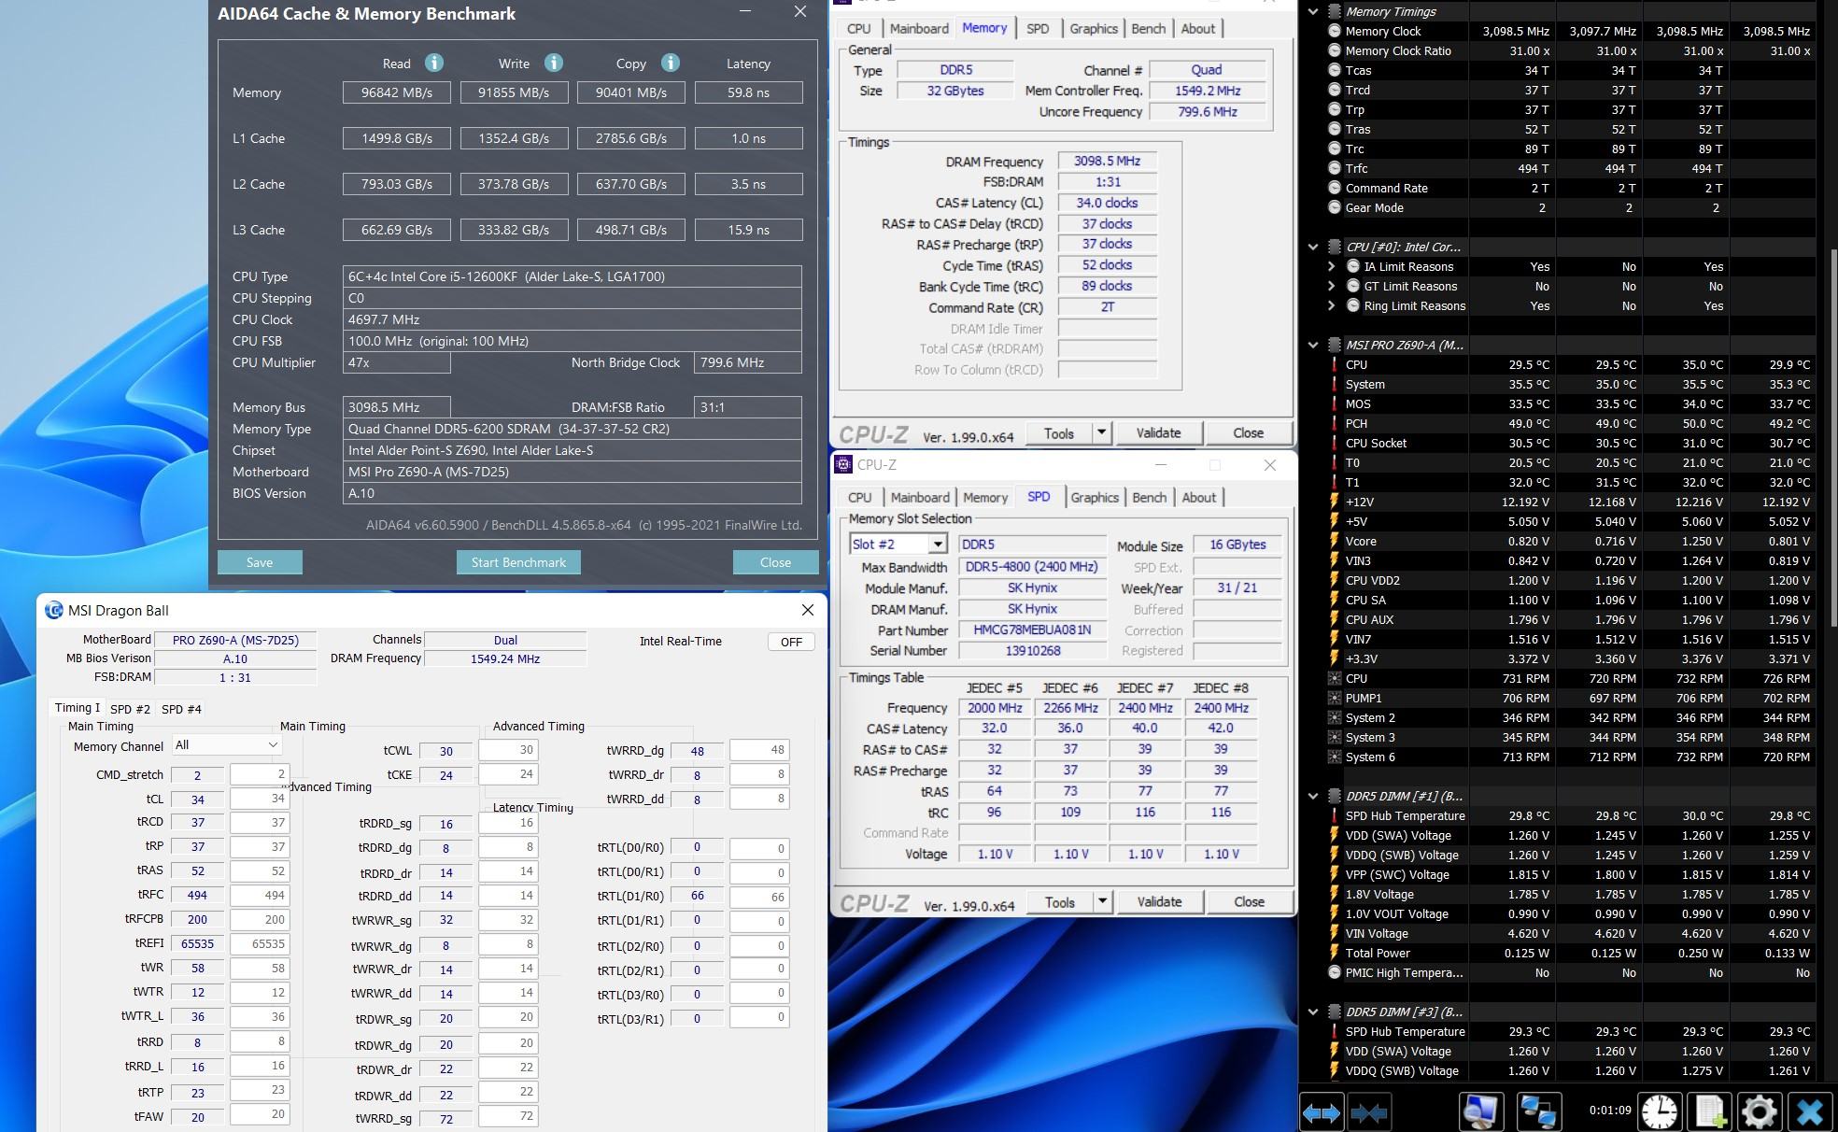Click tRTL(D1/R0) editable field 66
This screenshot has height=1132, width=1838.
tap(759, 897)
